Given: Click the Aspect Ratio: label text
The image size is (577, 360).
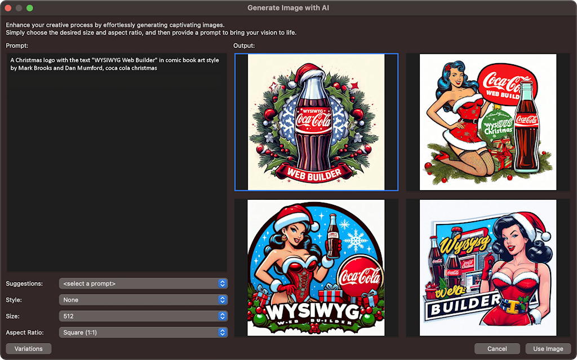Looking at the screenshot, I should pos(26,332).
